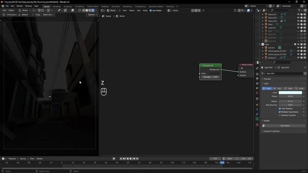Click the light Power value slider
The height and width of the screenshot is (173, 308).
click(290, 96)
